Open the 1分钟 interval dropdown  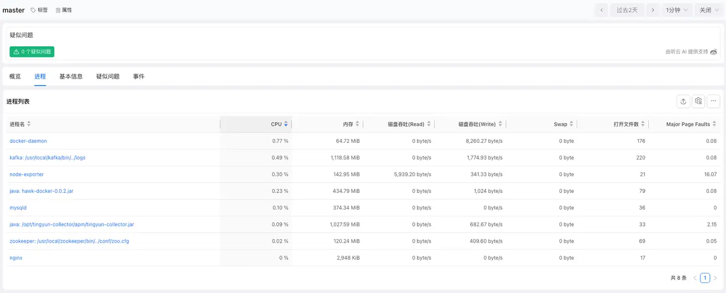click(x=676, y=10)
